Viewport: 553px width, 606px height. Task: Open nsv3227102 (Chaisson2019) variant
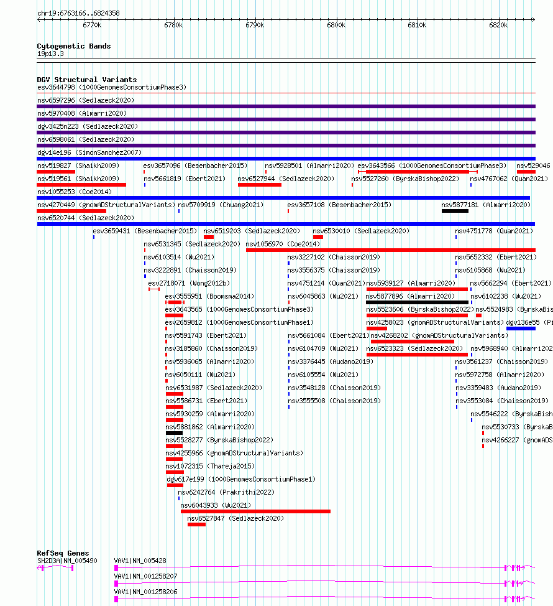point(334,258)
